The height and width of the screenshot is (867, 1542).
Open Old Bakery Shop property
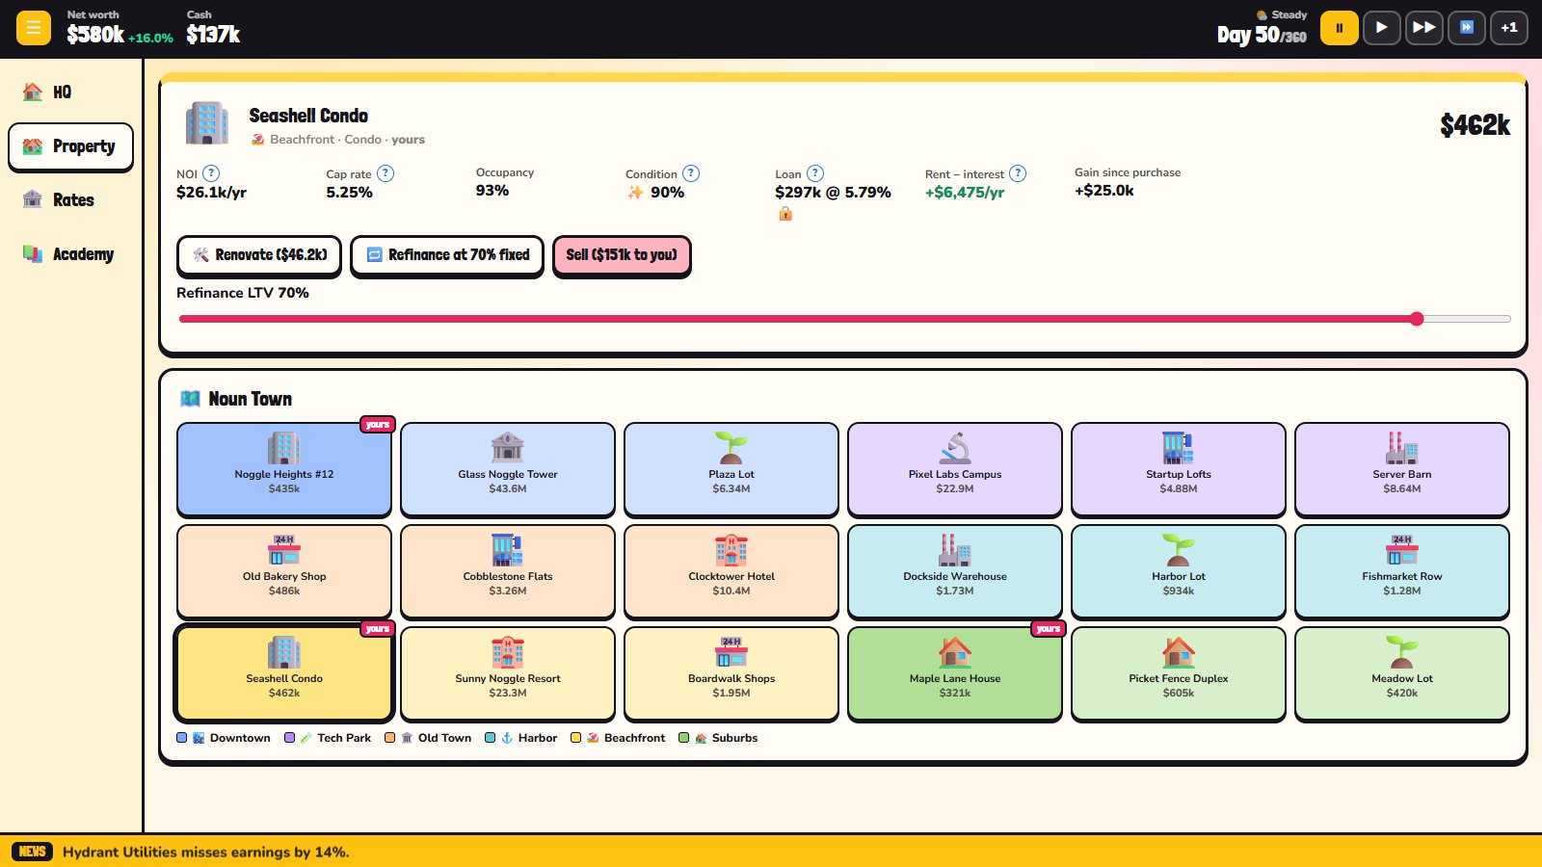tap(284, 571)
